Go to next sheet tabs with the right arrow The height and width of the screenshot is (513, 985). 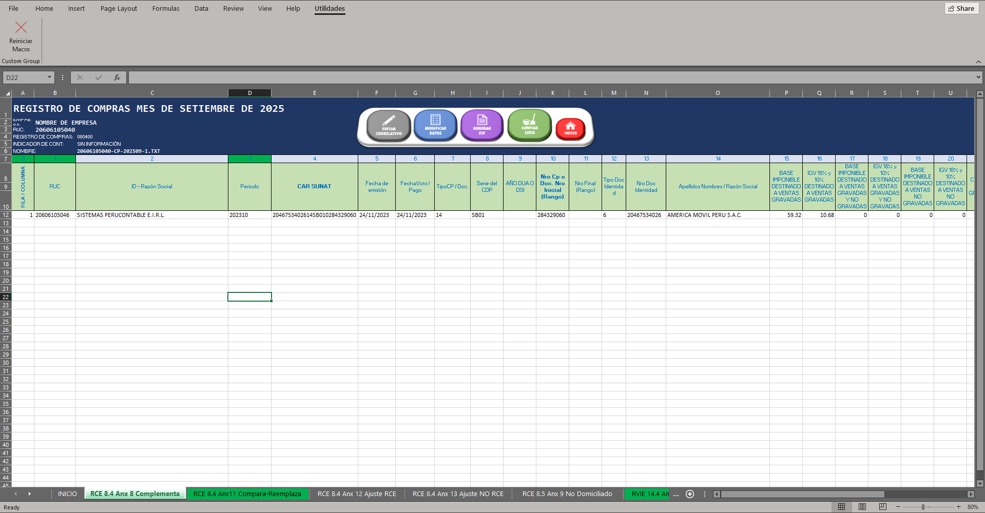click(x=29, y=494)
